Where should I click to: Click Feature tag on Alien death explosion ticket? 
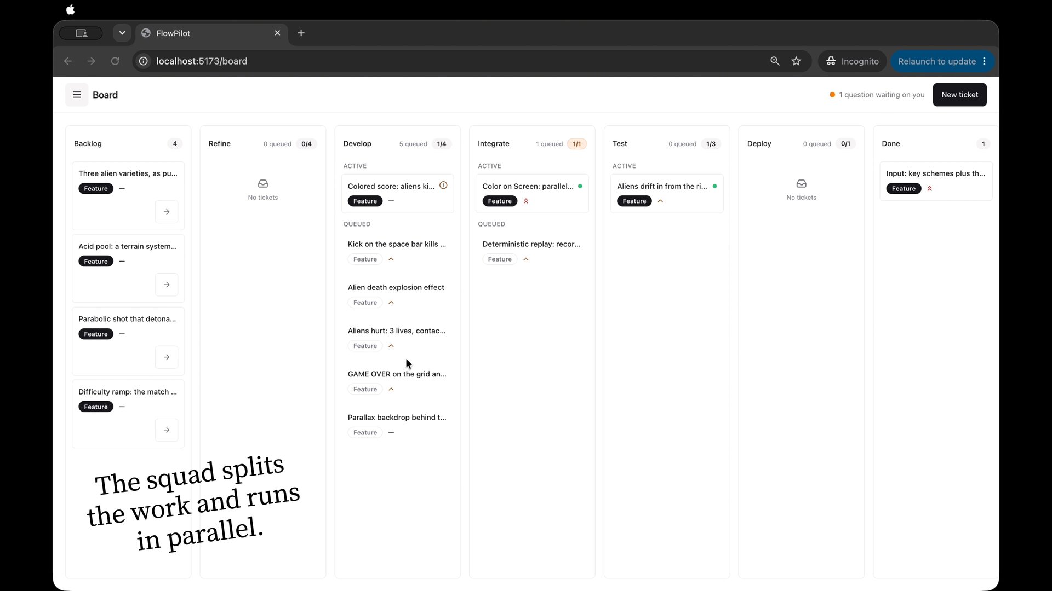[365, 303]
